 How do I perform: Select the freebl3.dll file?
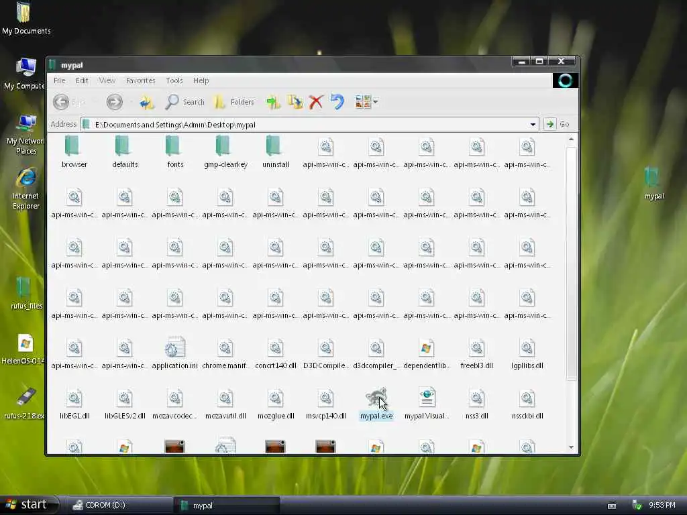(x=477, y=353)
